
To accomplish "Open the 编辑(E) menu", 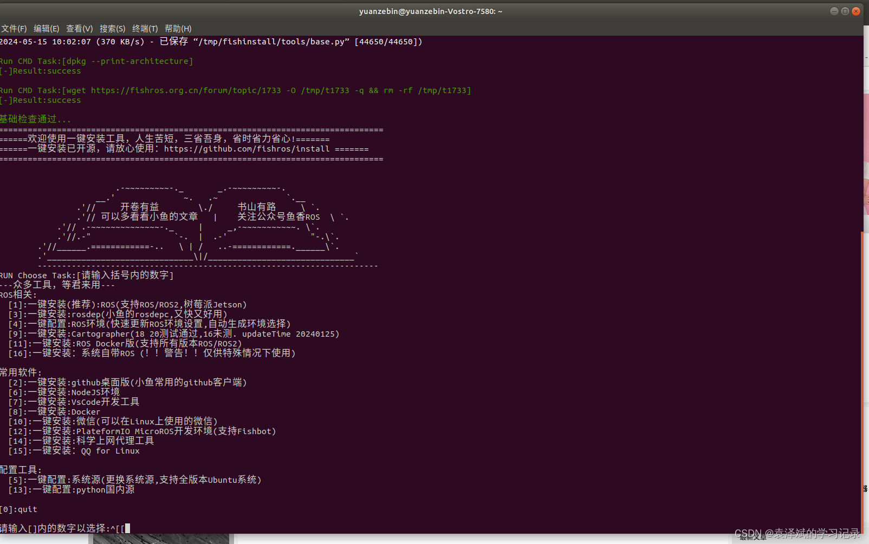I will click(x=47, y=29).
